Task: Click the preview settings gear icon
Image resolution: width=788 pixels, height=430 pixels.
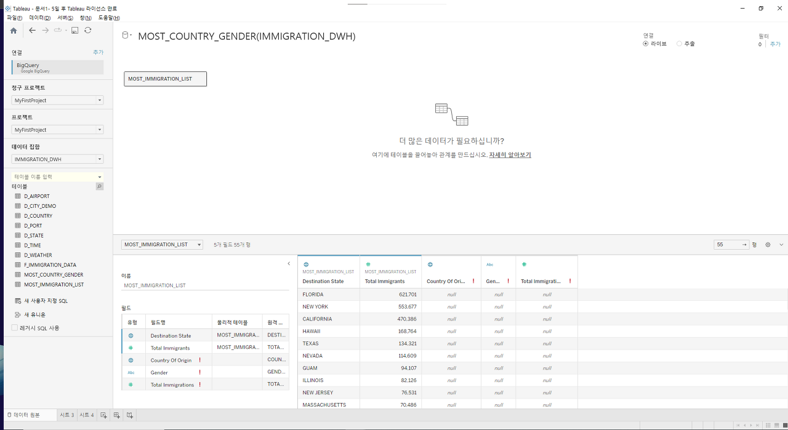Action: pos(768,245)
